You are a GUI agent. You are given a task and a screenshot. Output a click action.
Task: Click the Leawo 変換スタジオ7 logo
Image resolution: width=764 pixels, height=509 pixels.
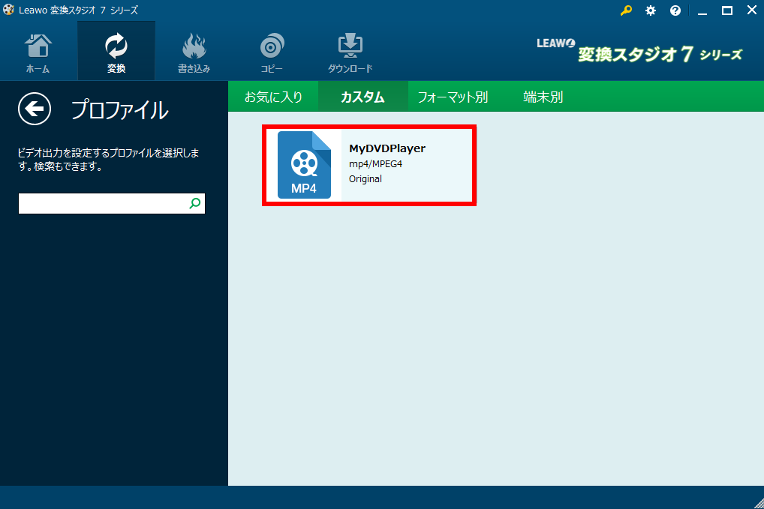coord(639,52)
